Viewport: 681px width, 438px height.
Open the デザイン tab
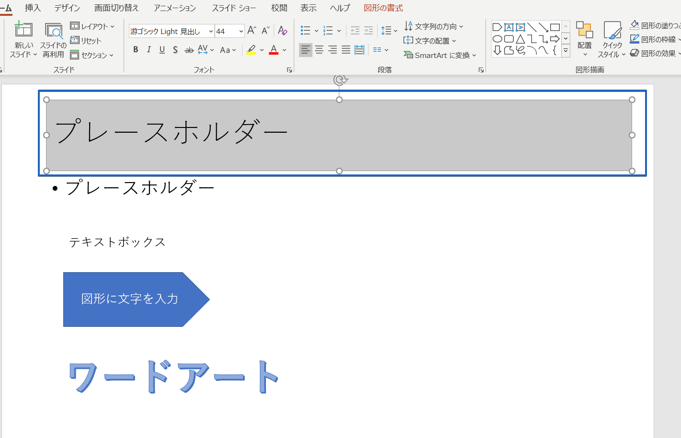[x=67, y=8]
